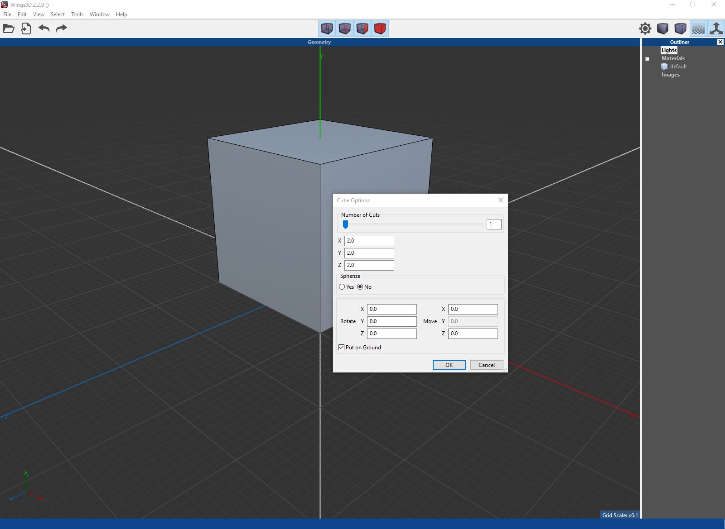This screenshot has height=529, width=725.
Task: Toggle flat shading cube icon
Action: [663, 29]
